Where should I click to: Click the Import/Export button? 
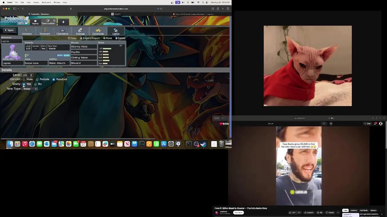(x=90, y=38)
